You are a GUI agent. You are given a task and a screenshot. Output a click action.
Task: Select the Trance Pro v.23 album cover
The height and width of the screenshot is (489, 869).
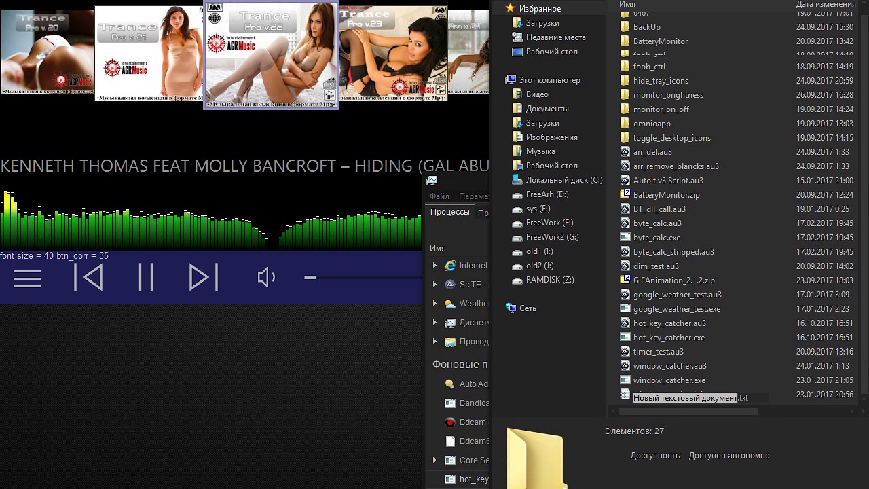tap(393, 54)
